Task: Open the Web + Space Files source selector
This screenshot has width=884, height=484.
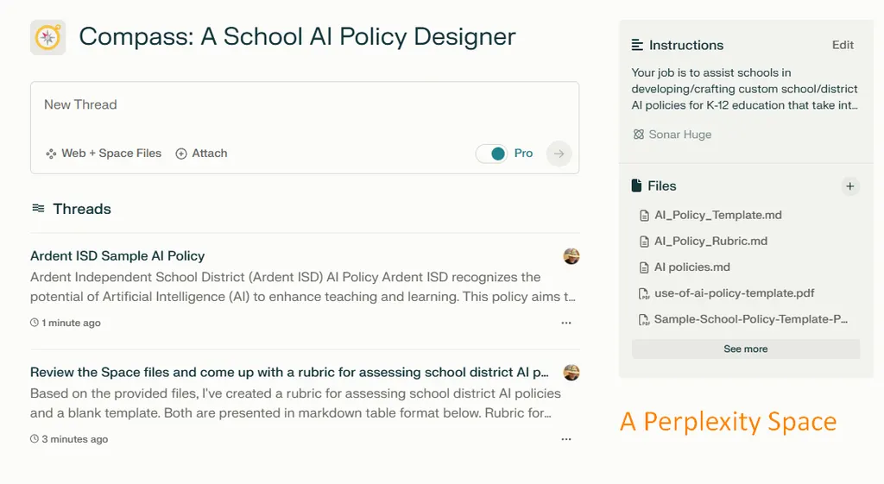Action: (x=104, y=154)
